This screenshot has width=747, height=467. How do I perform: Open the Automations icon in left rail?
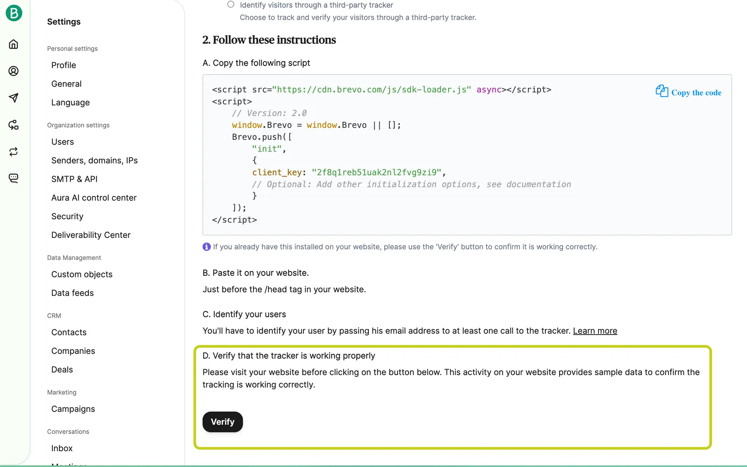14,125
